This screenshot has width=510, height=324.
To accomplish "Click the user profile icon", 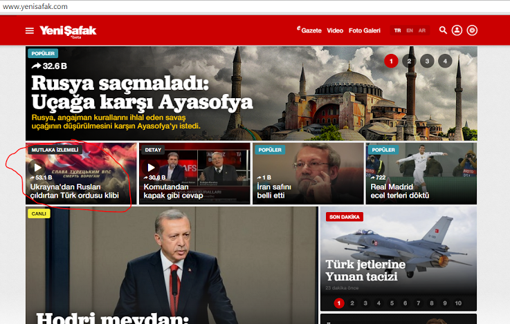I will tap(457, 30).
